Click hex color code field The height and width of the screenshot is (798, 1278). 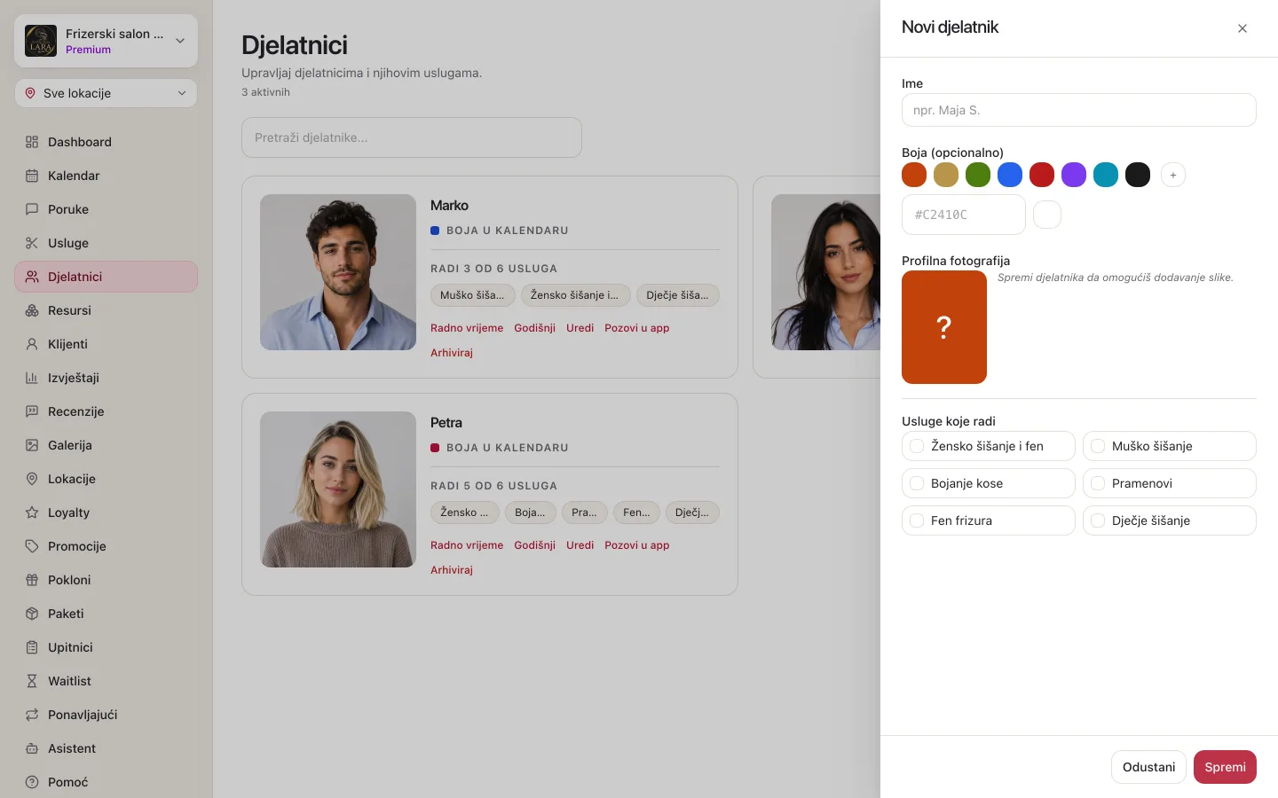(964, 215)
